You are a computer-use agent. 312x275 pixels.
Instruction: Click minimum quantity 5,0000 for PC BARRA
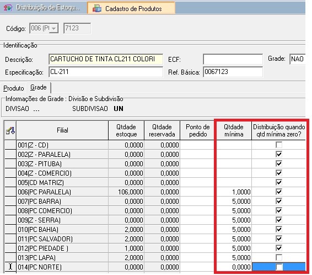234,201
